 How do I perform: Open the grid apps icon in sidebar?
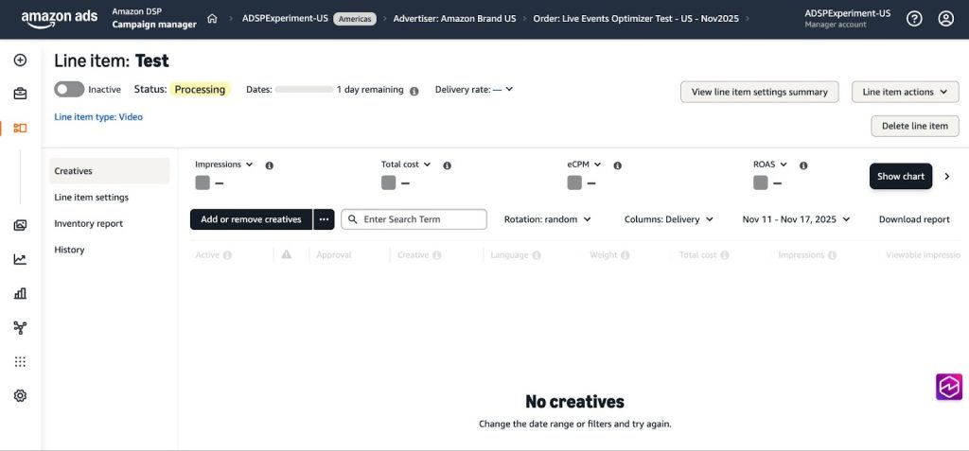(21, 361)
